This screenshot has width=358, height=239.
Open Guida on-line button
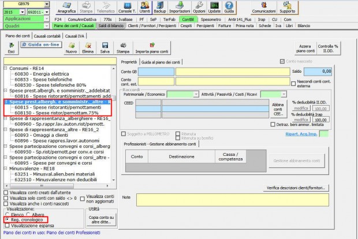[42, 45]
